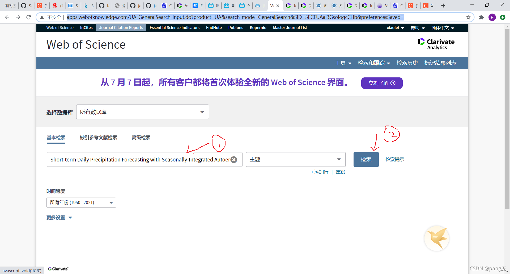This screenshot has height=274, width=510.
Task: Open the browser extensions puzzle icon
Action: [x=481, y=17]
